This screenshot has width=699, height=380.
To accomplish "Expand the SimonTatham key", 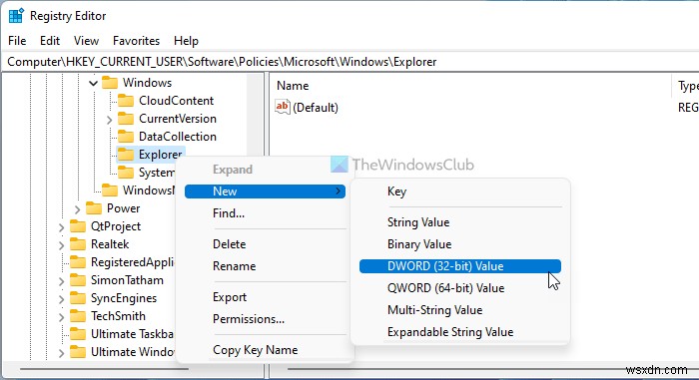I will [61, 281].
